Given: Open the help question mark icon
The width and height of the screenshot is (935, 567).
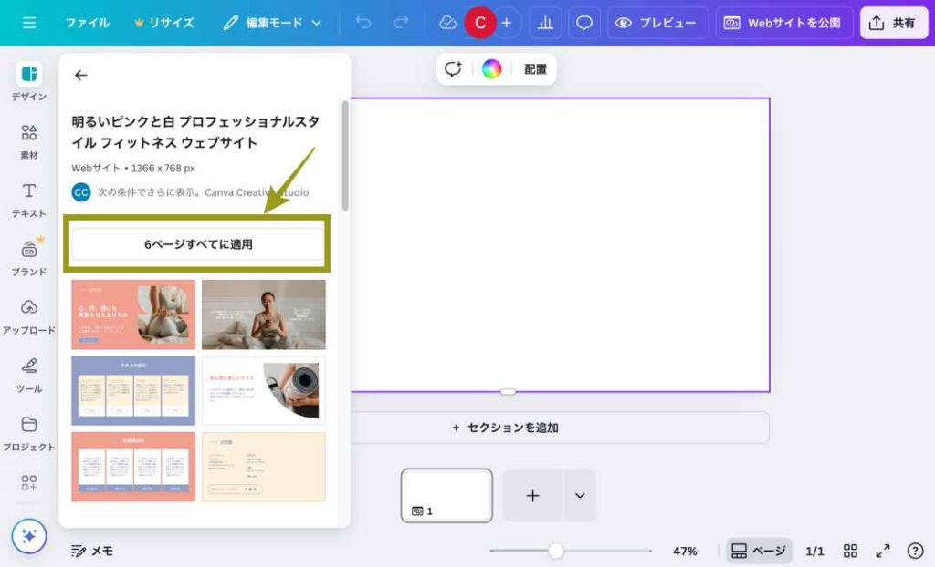Looking at the screenshot, I should 915,551.
